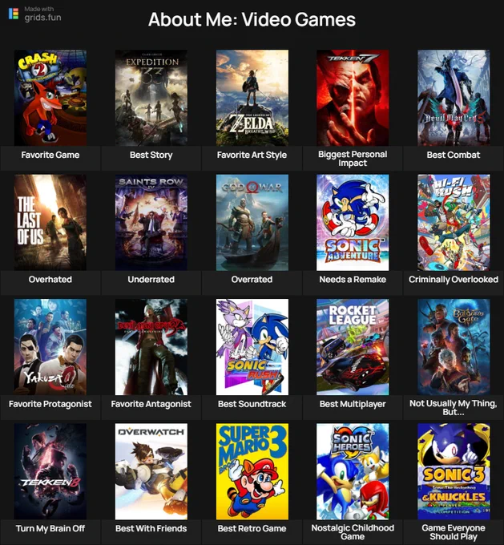Select the Crash Bandicoot 2 cover
The height and width of the screenshot is (545, 504).
tap(50, 98)
